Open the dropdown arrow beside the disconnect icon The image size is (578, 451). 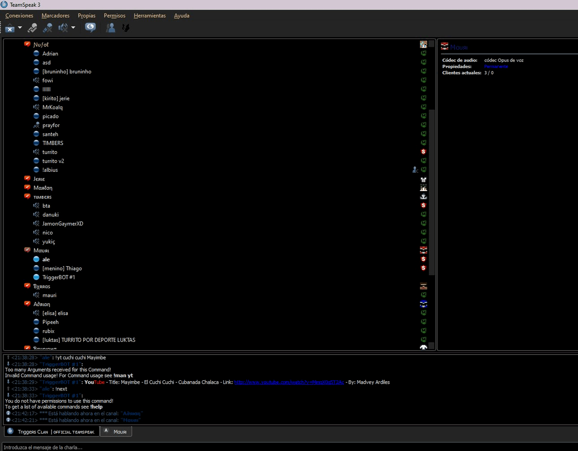20,28
